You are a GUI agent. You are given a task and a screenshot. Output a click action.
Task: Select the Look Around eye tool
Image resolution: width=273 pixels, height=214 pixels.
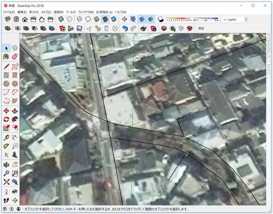(x=15, y=192)
